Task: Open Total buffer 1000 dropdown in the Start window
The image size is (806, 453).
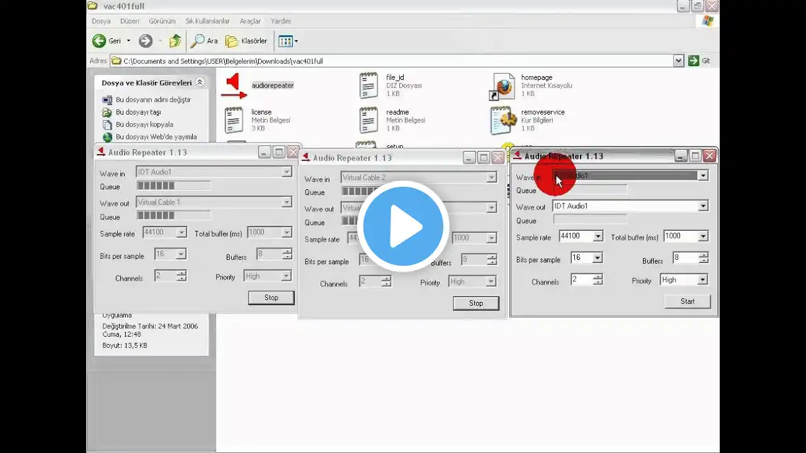Action: click(x=703, y=237)
